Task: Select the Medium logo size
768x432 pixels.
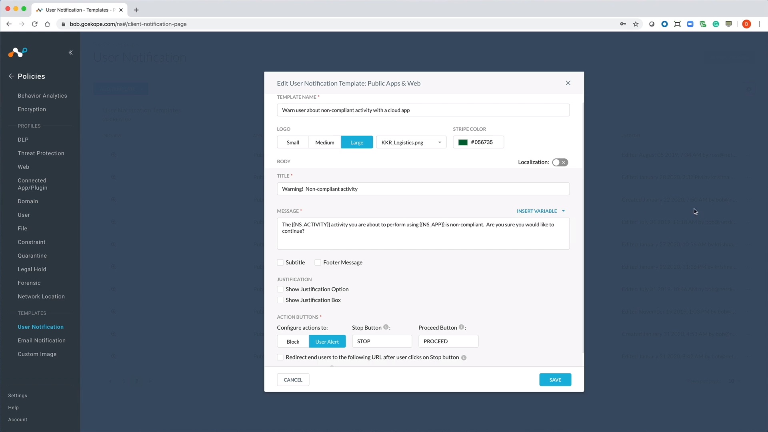Action: (x=324, y=142)
